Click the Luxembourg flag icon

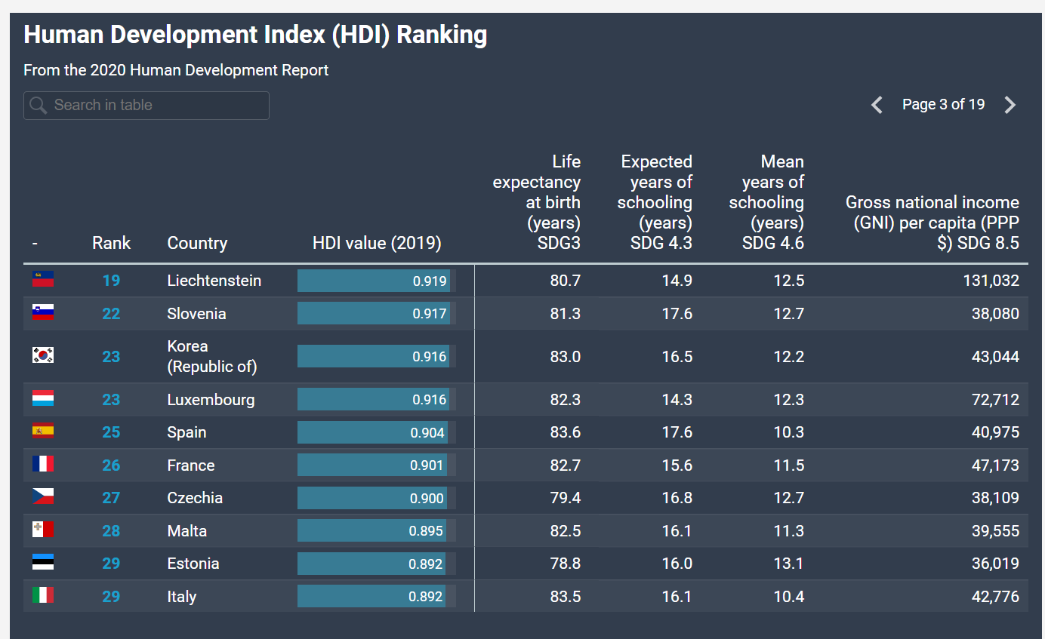point(43,398)
